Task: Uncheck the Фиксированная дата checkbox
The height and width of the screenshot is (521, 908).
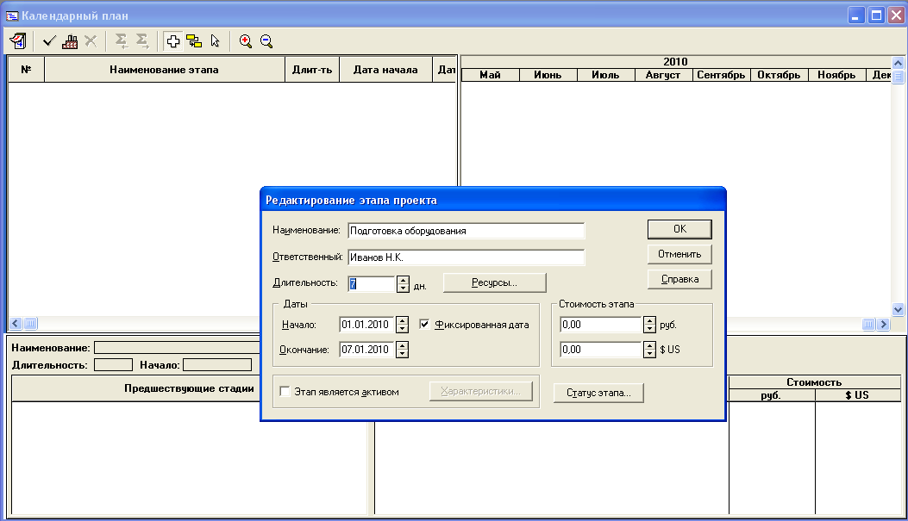Action: pos(425,325)
